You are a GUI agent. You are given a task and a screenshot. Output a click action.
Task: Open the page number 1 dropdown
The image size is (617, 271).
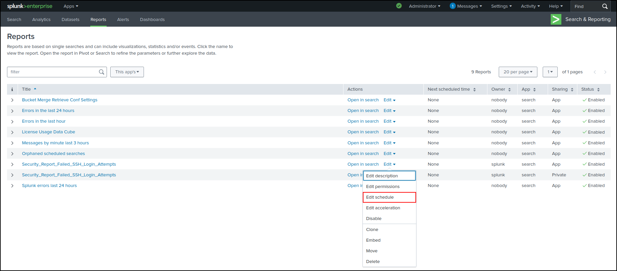point(550,72)
